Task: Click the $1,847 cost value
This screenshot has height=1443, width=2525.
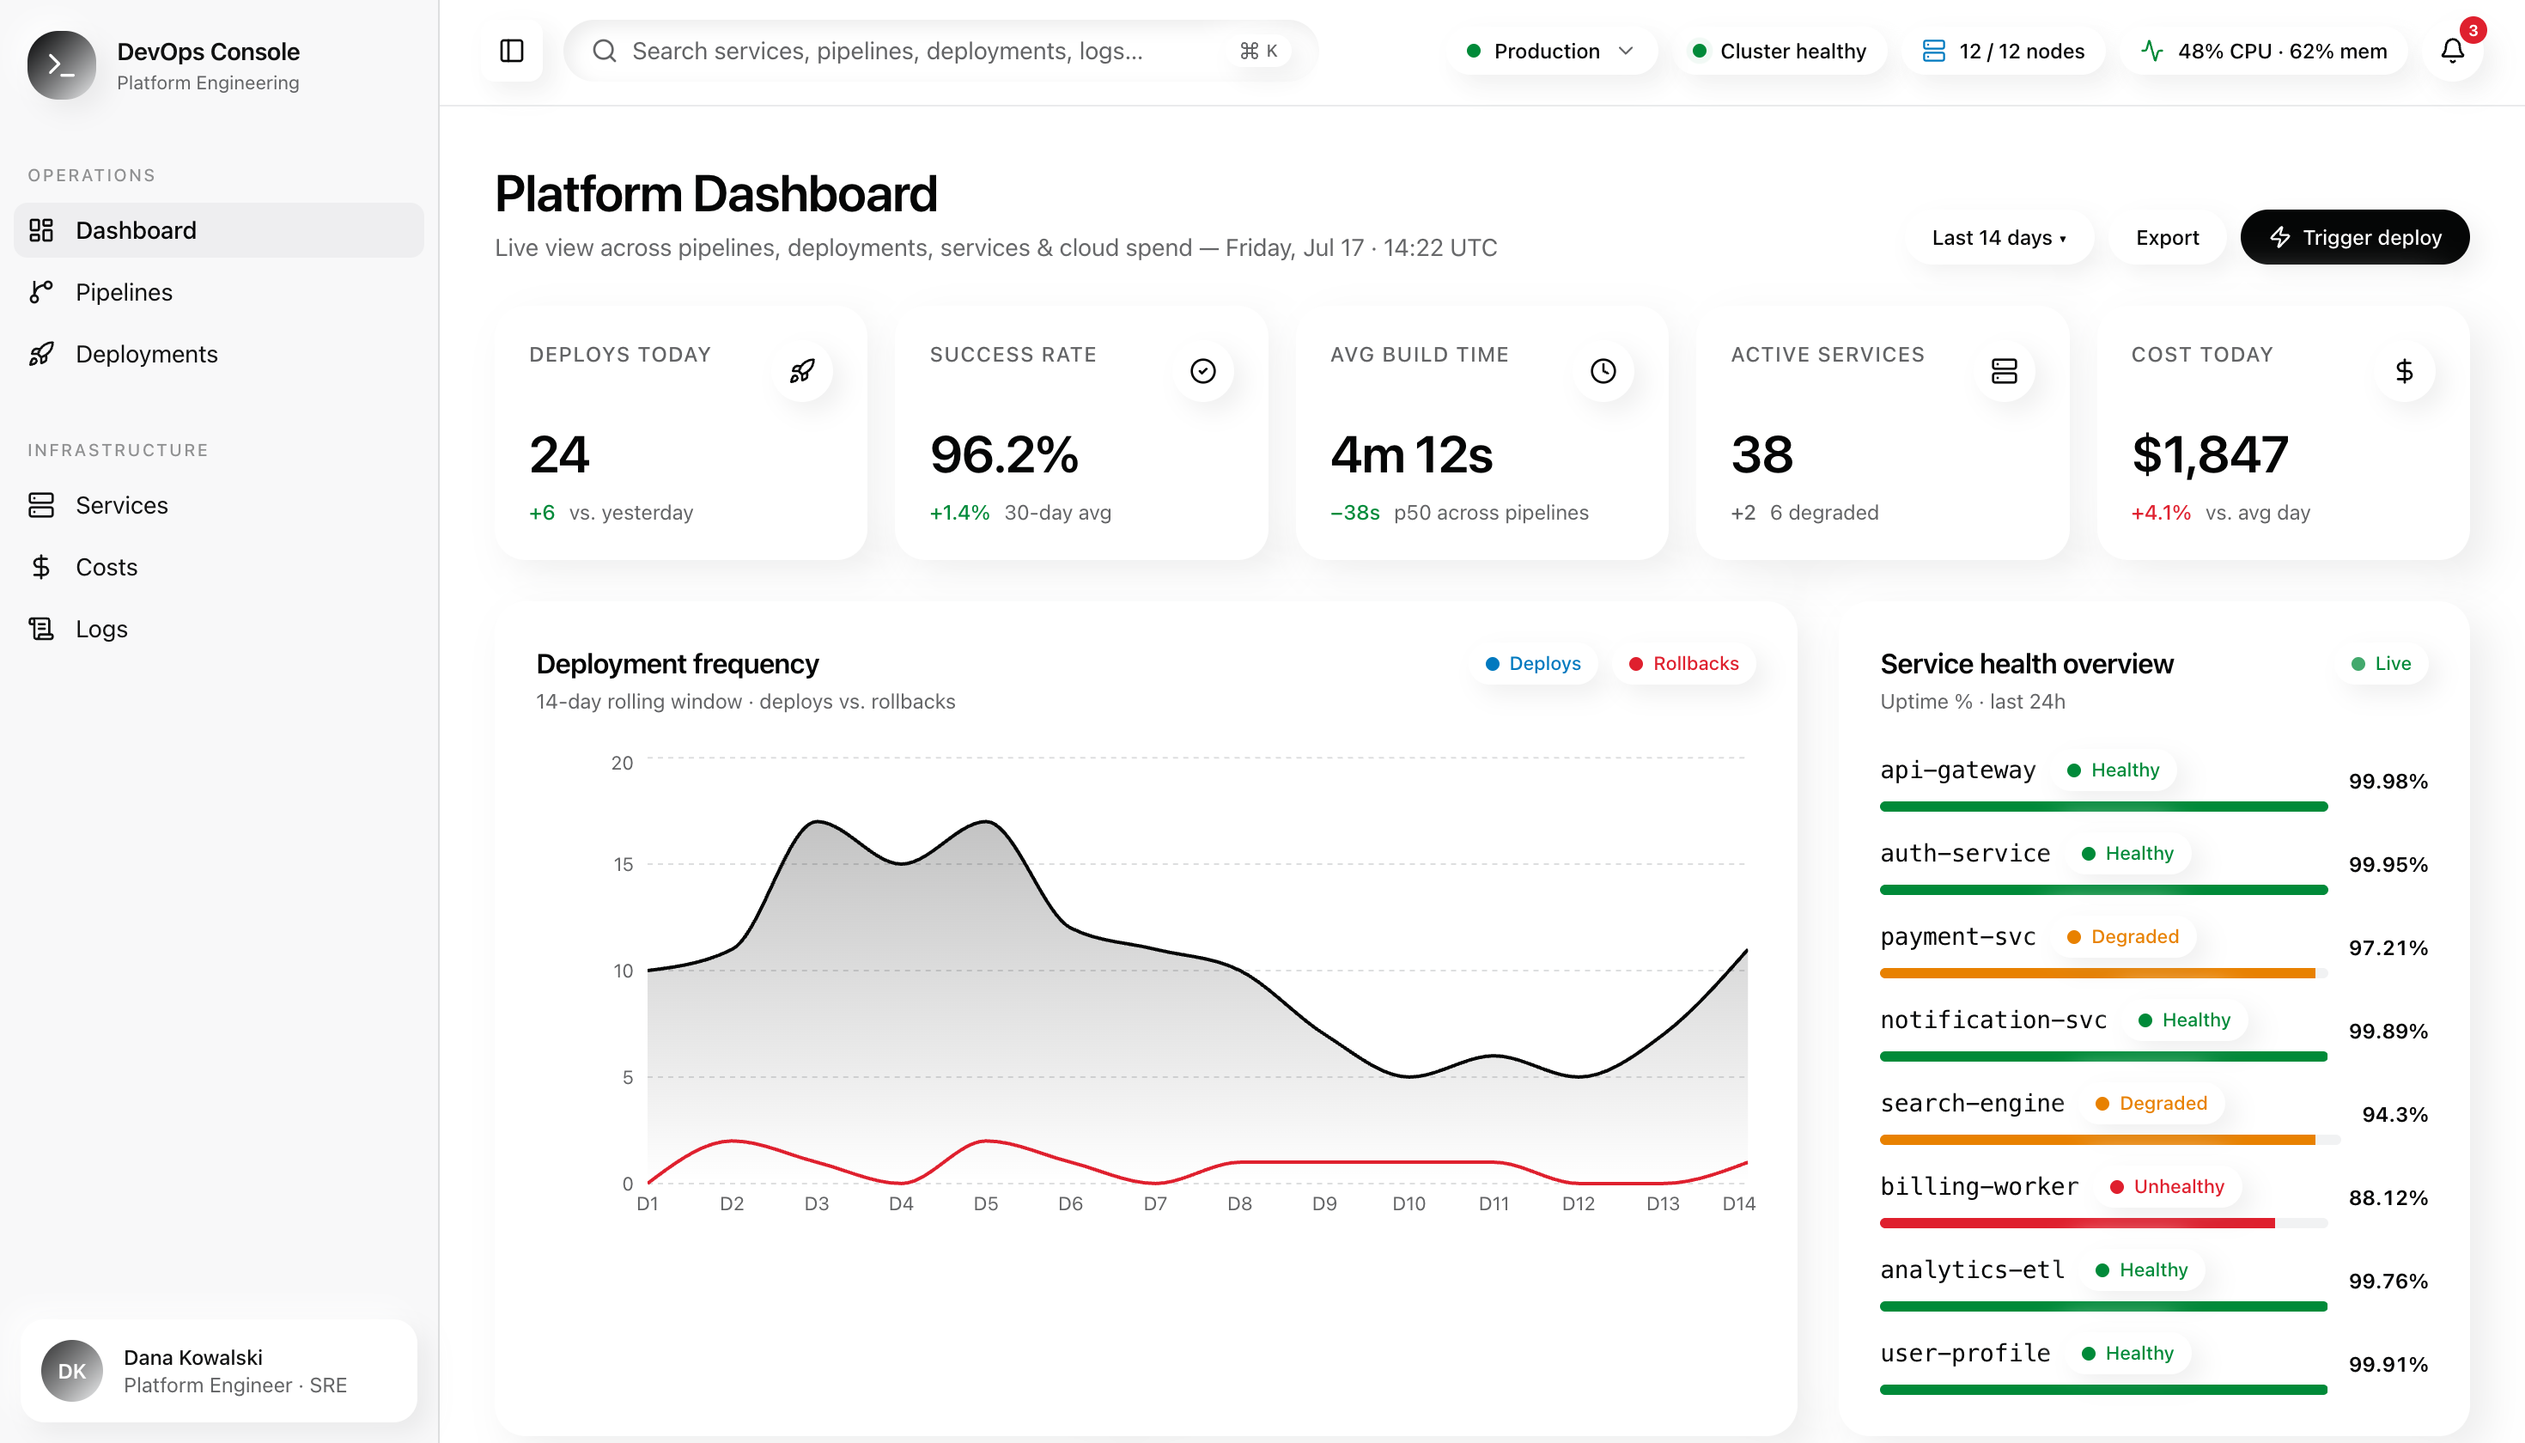Action: pos(2210,455)
